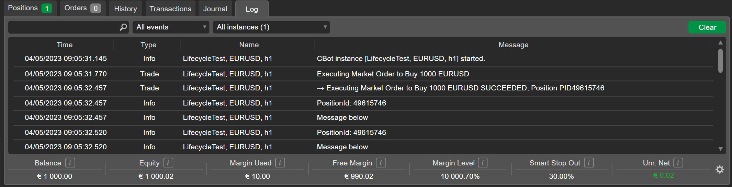Show the Margin Used info icon
The height and width of the screenshot is (187, 732).
(280, 163)
